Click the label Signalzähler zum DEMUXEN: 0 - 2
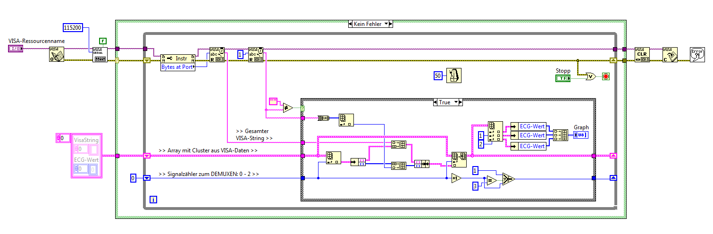This screenshot has height=234, width=713. [x=209, y=175]
